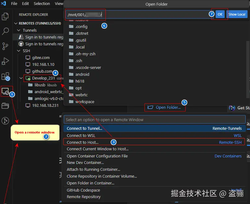The width and height of the screenshot is (250, 204).
Task: Select Remote Repository option
Action: click(154, 197)
